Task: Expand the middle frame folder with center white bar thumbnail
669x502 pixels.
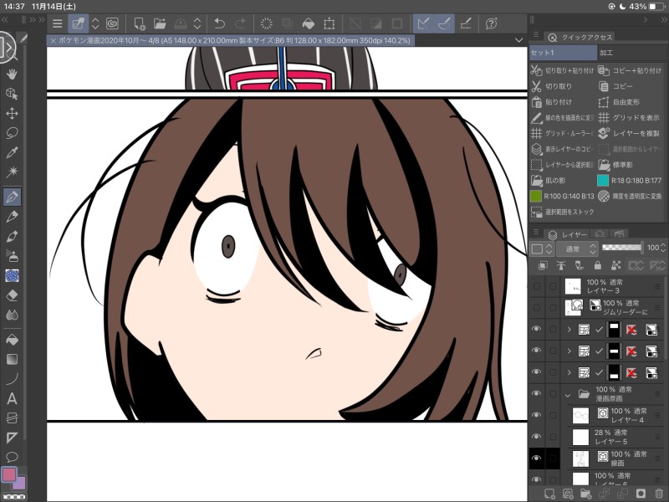Action: coord(569,351)
